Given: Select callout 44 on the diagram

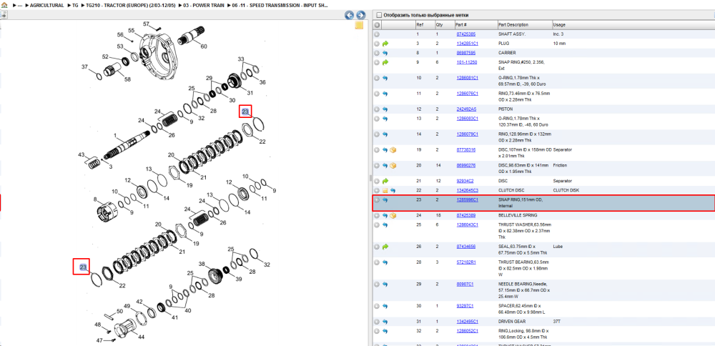Looking at the screenshot, I should [142, 337].
